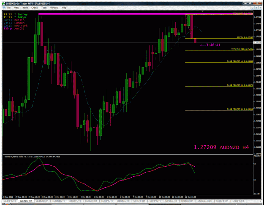Click the thick magenta stop loss line
264x205 pixels.
pos(146,14)
